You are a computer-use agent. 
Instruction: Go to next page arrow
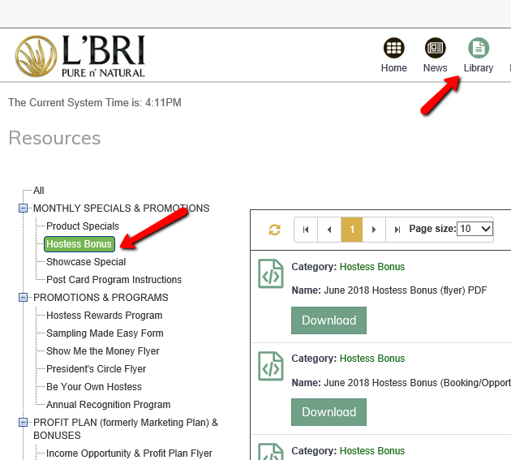(373, 230)
